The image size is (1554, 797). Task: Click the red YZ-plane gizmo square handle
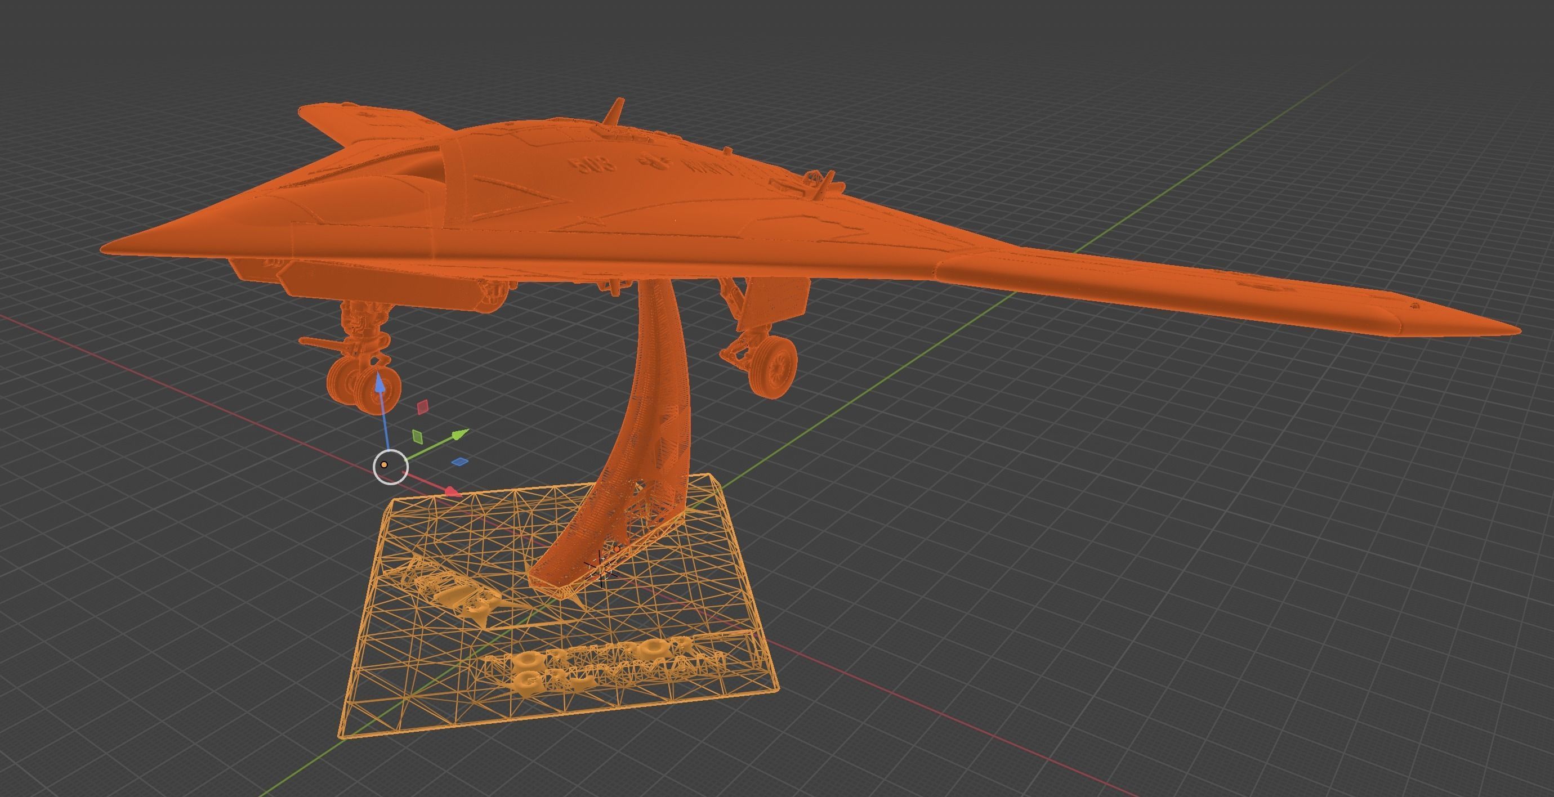423,406
